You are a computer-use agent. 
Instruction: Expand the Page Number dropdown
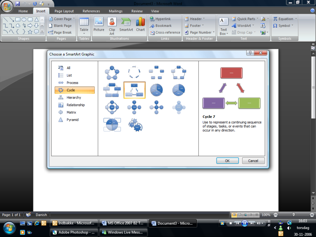pyautogui.click(x=200, y=32)
